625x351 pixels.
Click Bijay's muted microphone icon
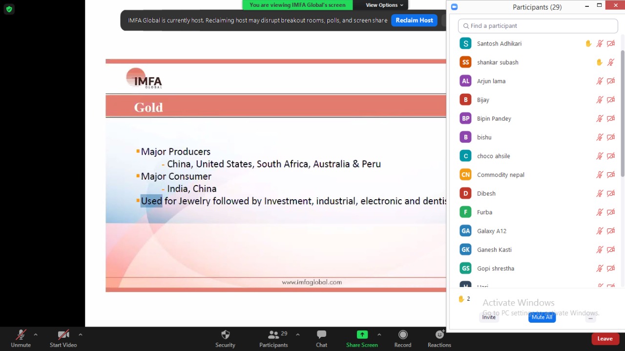coord(600,100)
